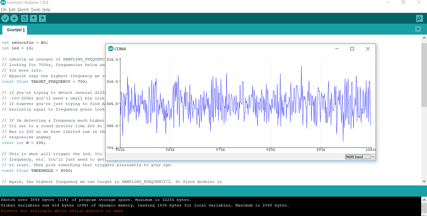This screenshot has height=216, width=427.
Task: Click 'Sketch uses 3848 bytes' console line
Action: pos(96,199)
